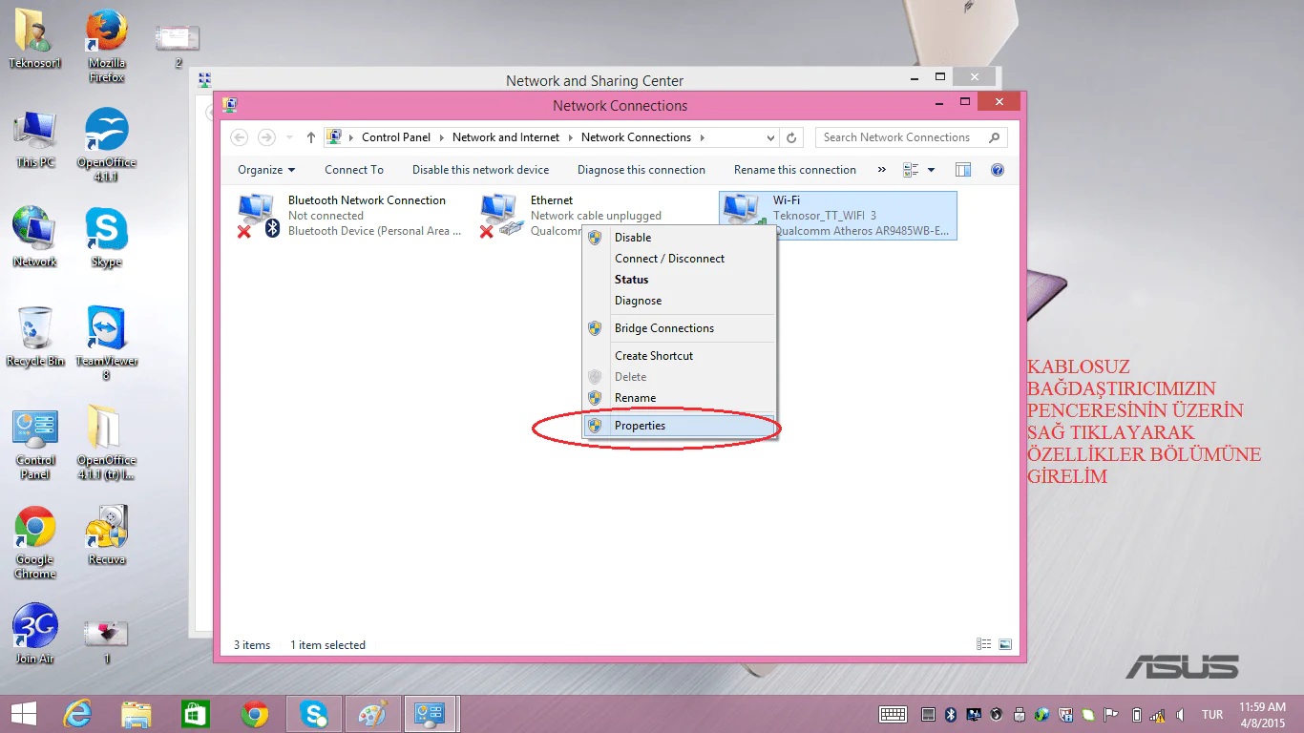Show more toolbar commands chevron
The width and height of the screenshot is (1304, 733).
click(x=881, y=170)
